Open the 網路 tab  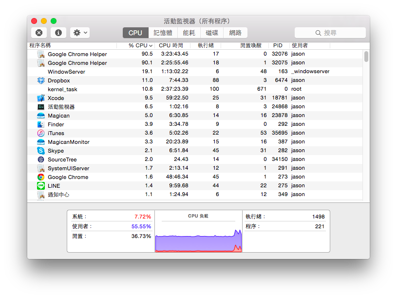click(x=235, y=33)
